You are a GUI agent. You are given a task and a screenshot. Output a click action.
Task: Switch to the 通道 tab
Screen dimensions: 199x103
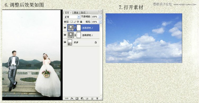76,13
